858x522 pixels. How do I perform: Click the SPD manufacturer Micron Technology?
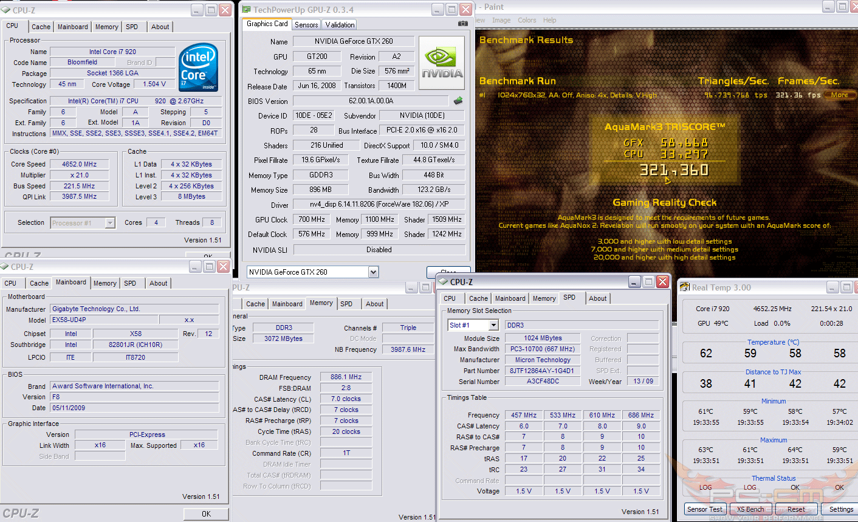tap(543, 360)
